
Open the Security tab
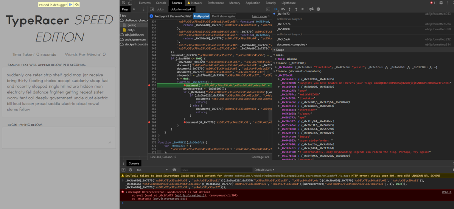point(271,3)
